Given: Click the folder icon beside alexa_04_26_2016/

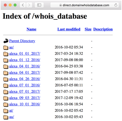Looking at the screenshot, I should pos(6,79).
